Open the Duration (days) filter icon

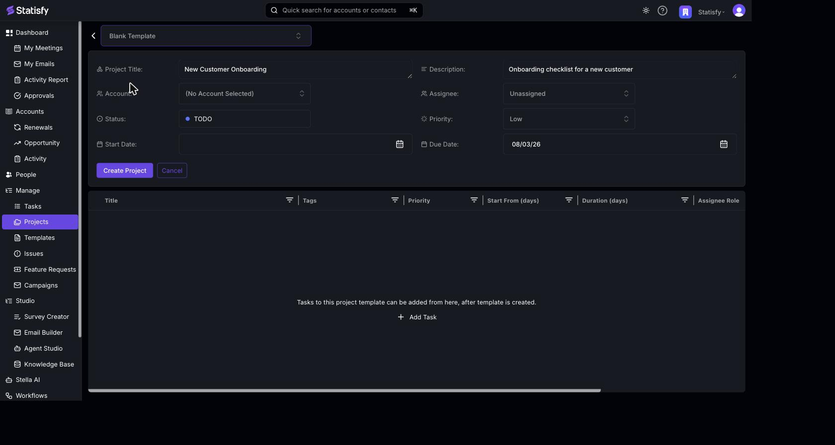(684, 200)
